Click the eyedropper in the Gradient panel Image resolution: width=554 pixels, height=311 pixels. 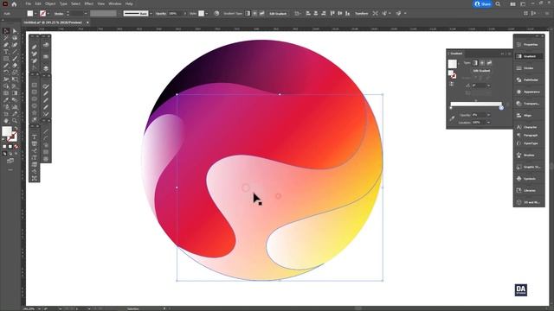pos(452,118)
